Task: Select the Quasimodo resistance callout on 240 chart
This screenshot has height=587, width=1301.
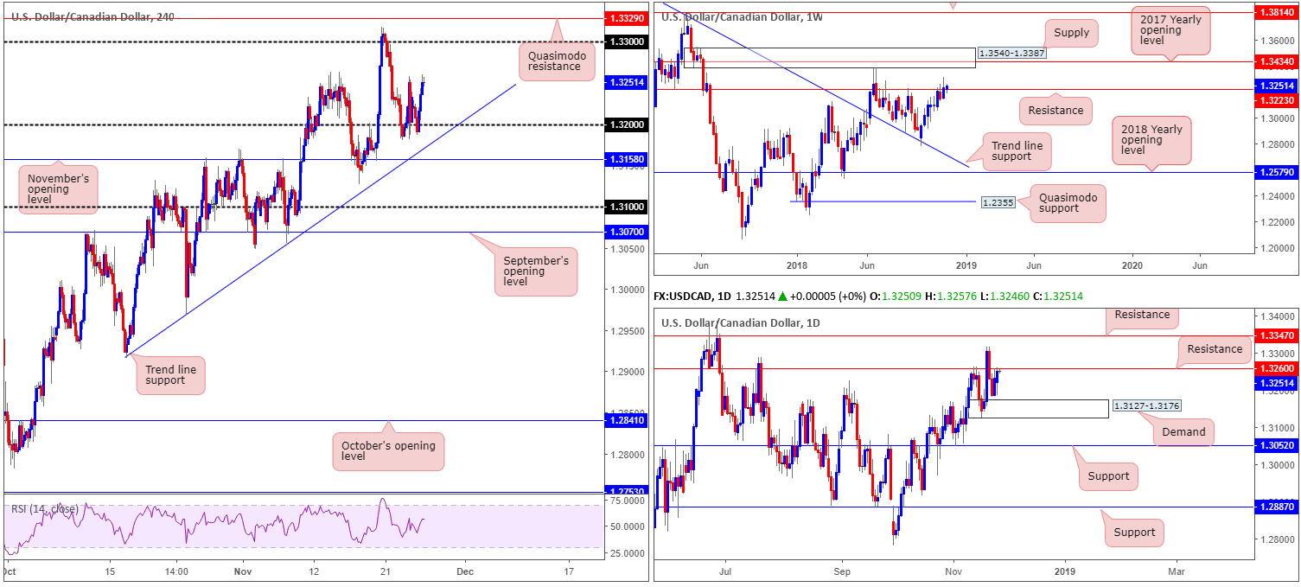Action: [x=556, y=62]
